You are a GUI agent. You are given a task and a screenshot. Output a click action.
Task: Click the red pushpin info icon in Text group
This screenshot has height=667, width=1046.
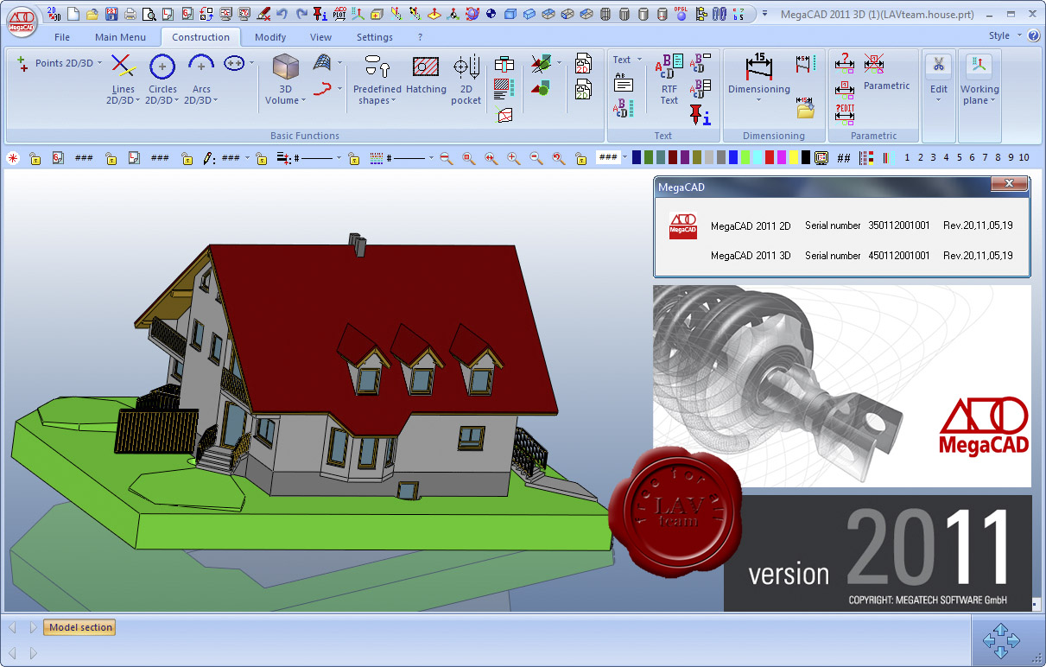700,115
